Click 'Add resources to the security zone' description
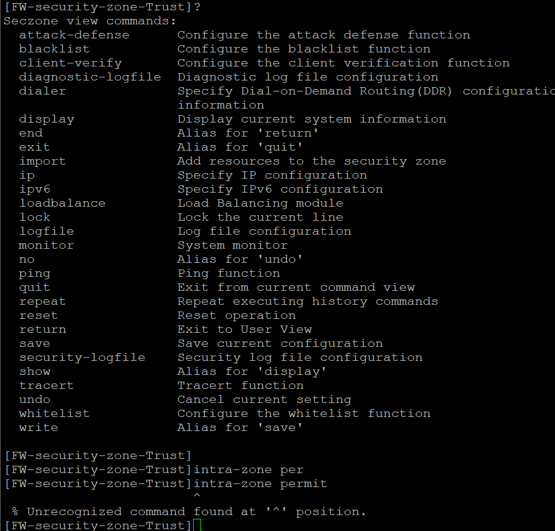Screen dimensions: 555x531 coord(312,161)
